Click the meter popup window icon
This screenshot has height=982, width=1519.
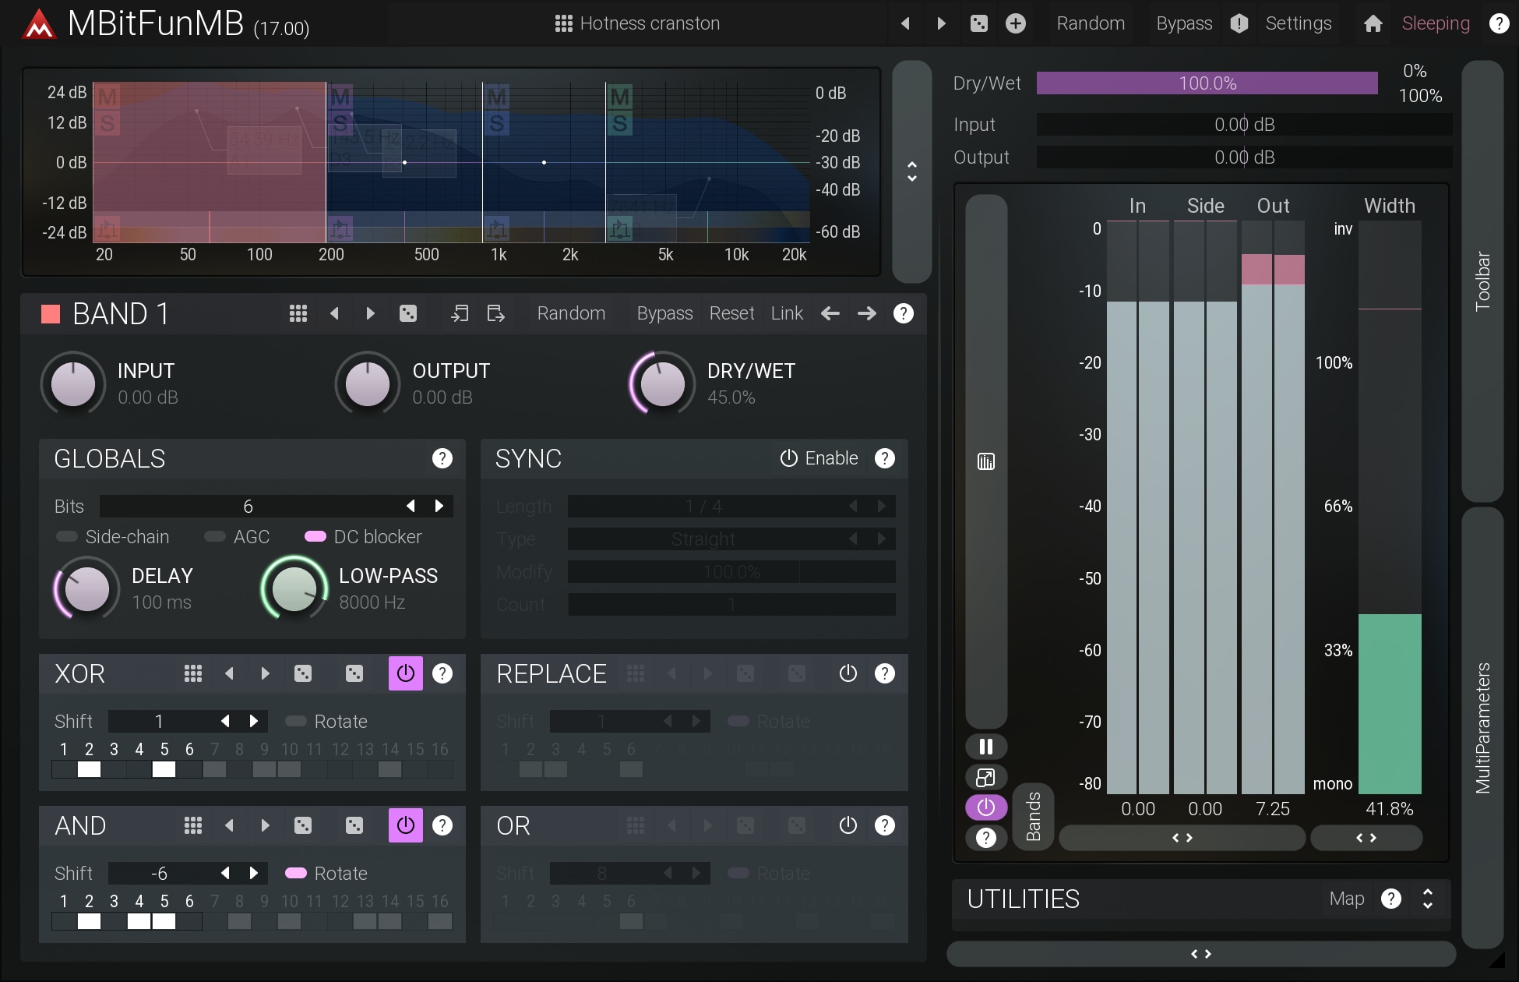click(985, 777)
